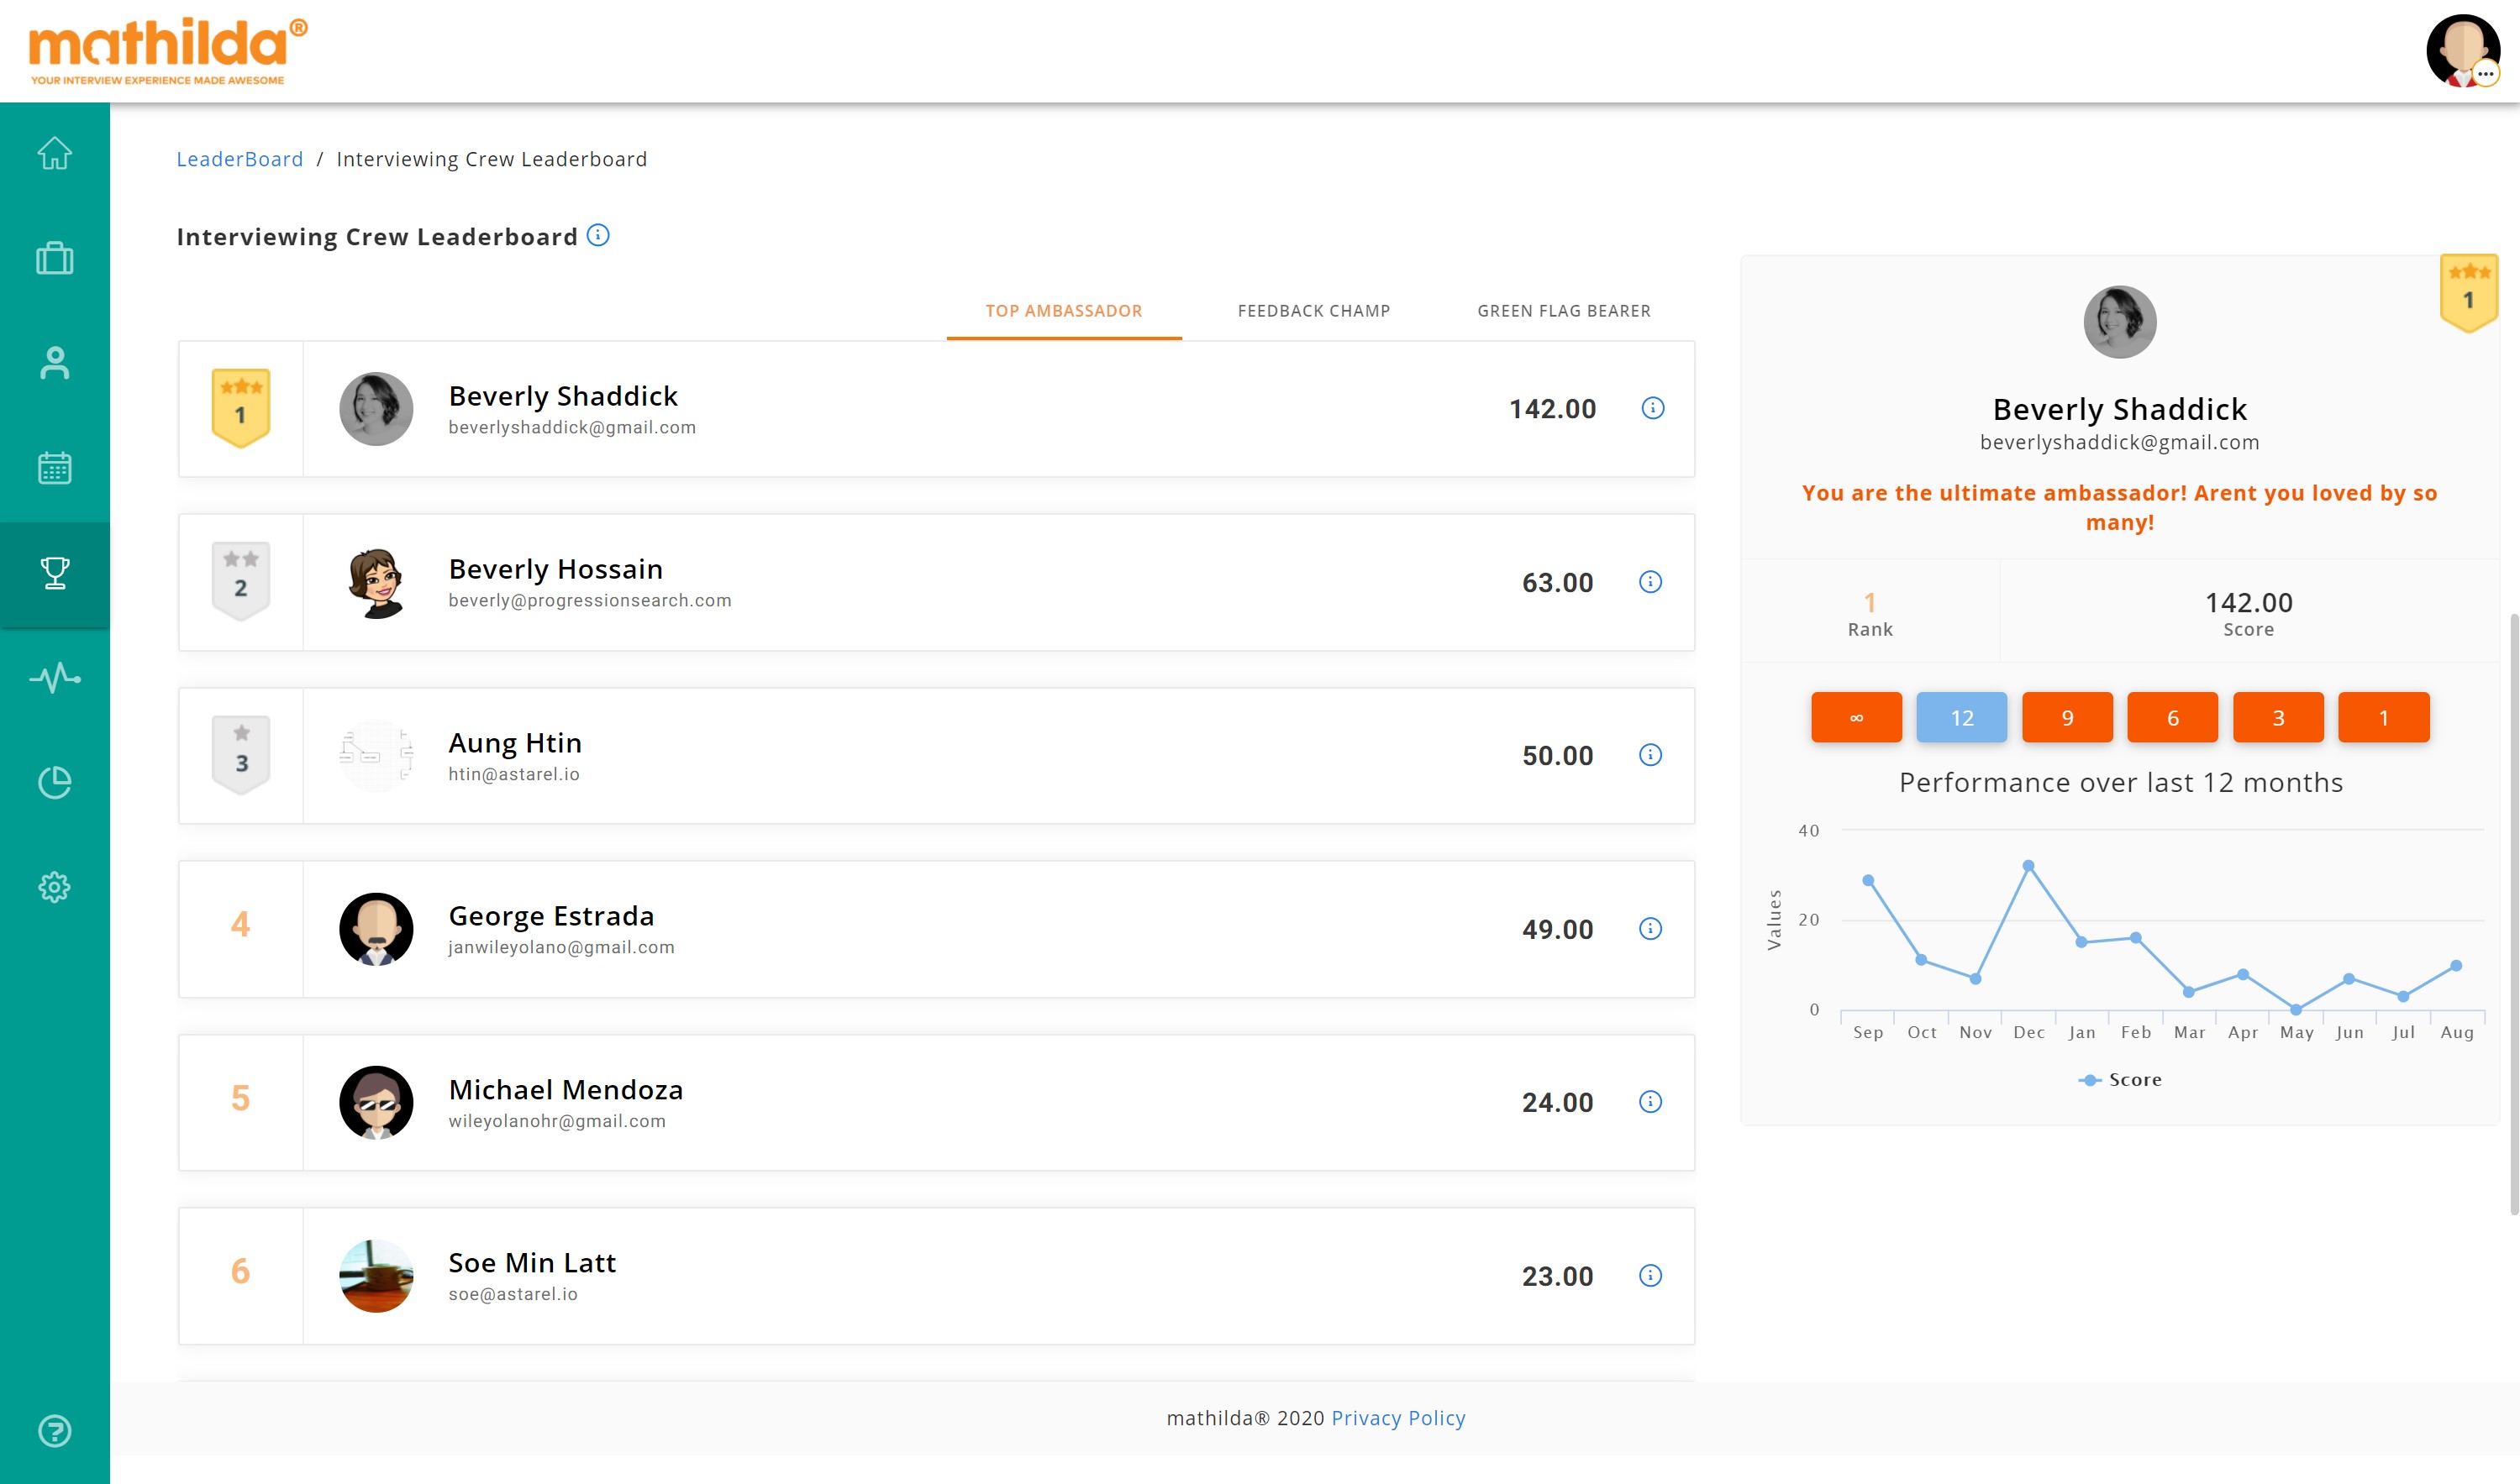
Task: Click info icon beside Leaderboard heading
Action: point(598,235)
